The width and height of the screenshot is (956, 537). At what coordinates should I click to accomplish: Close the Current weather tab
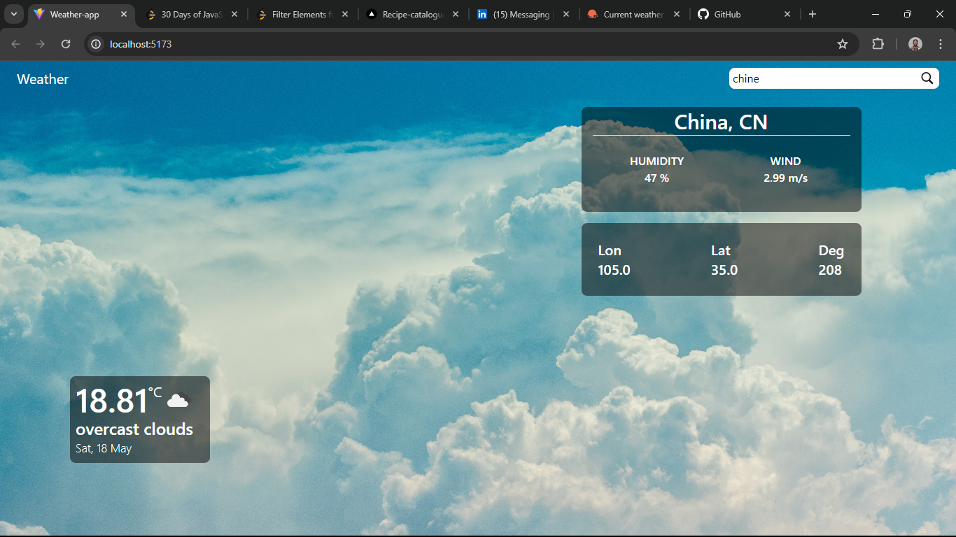coord(677,14)
